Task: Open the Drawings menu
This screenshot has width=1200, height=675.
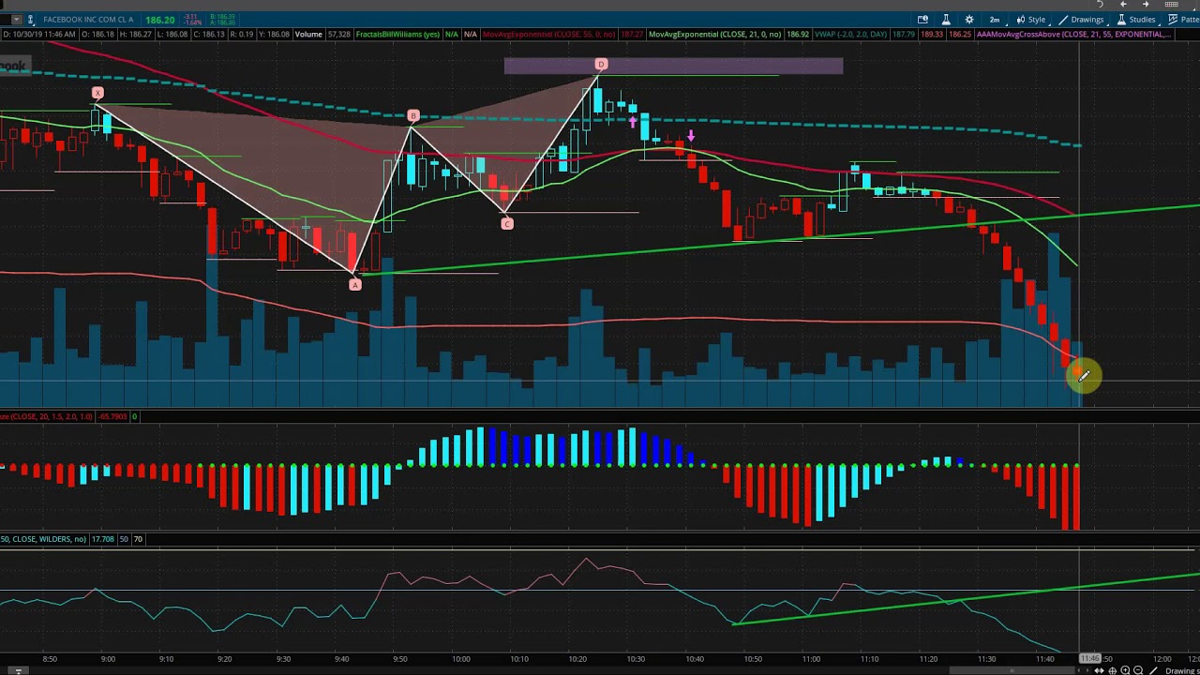Action: pyautogui.click(x=1081, y=20)
